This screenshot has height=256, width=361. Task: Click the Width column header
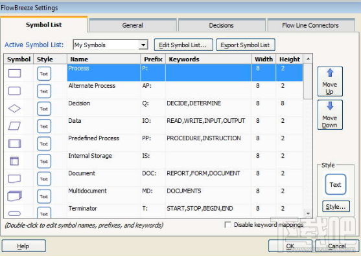coord(263,59)
